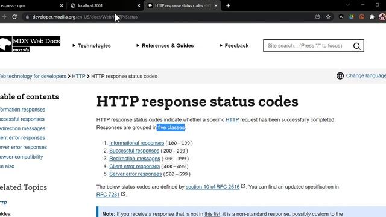Reload the page with the refresh icon

(14, 17)
